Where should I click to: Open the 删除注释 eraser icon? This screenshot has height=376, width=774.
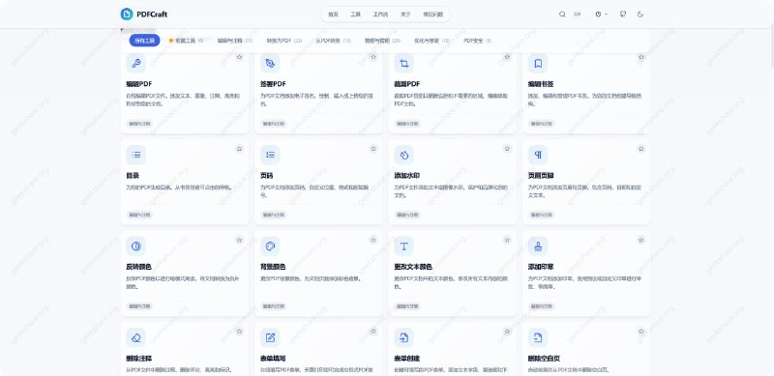click(136, 337)
